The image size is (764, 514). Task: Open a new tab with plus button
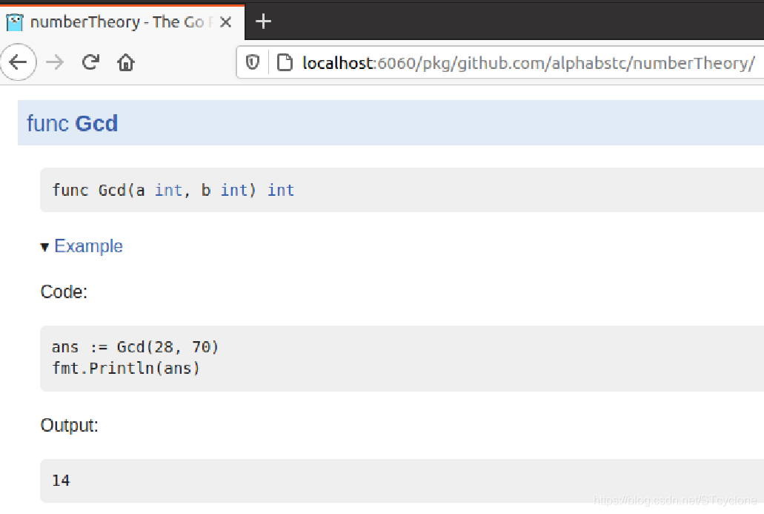tap(263, 22)
